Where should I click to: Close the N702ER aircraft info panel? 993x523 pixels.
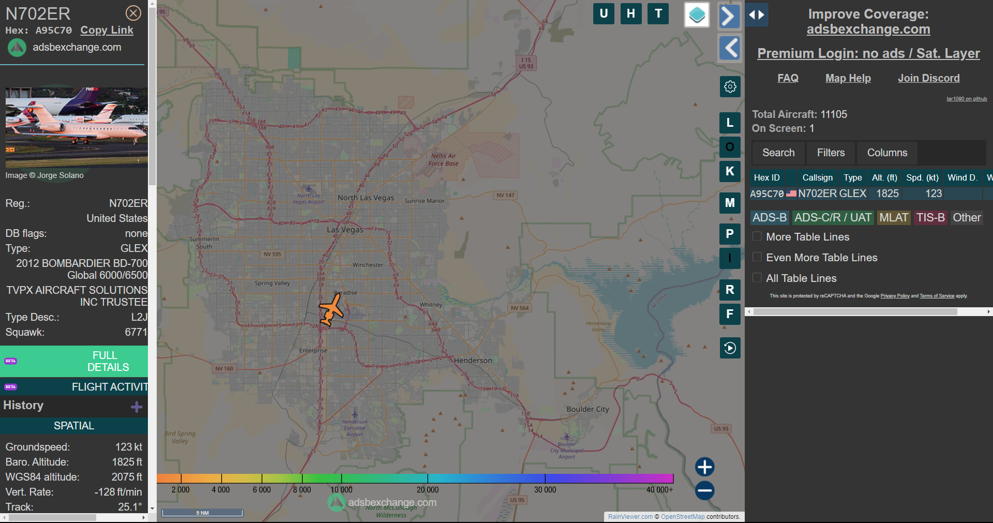(133, 13)
